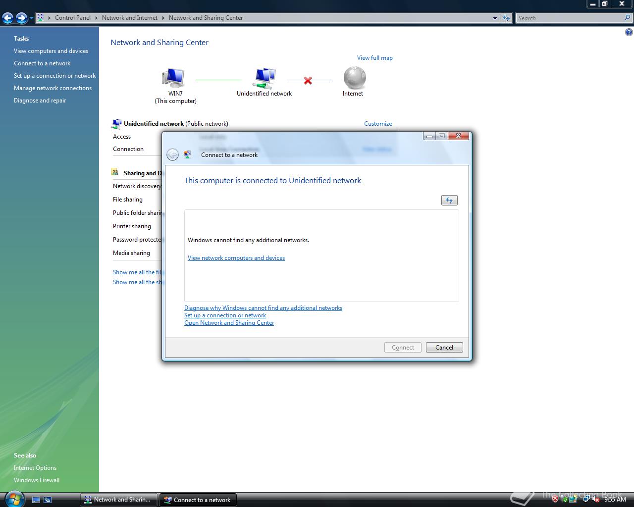Open Diagnose and repair task
Viewport: 634px width, 507px height.
click(x=40, y=101)
